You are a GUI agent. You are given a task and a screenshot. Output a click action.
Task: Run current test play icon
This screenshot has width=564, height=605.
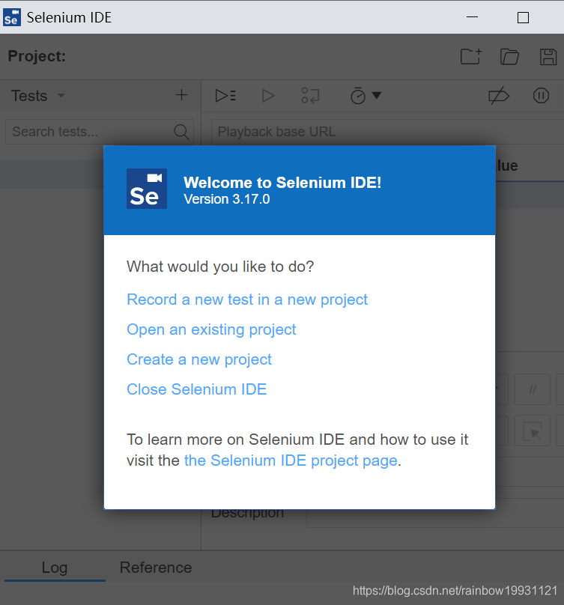[268, 95]
